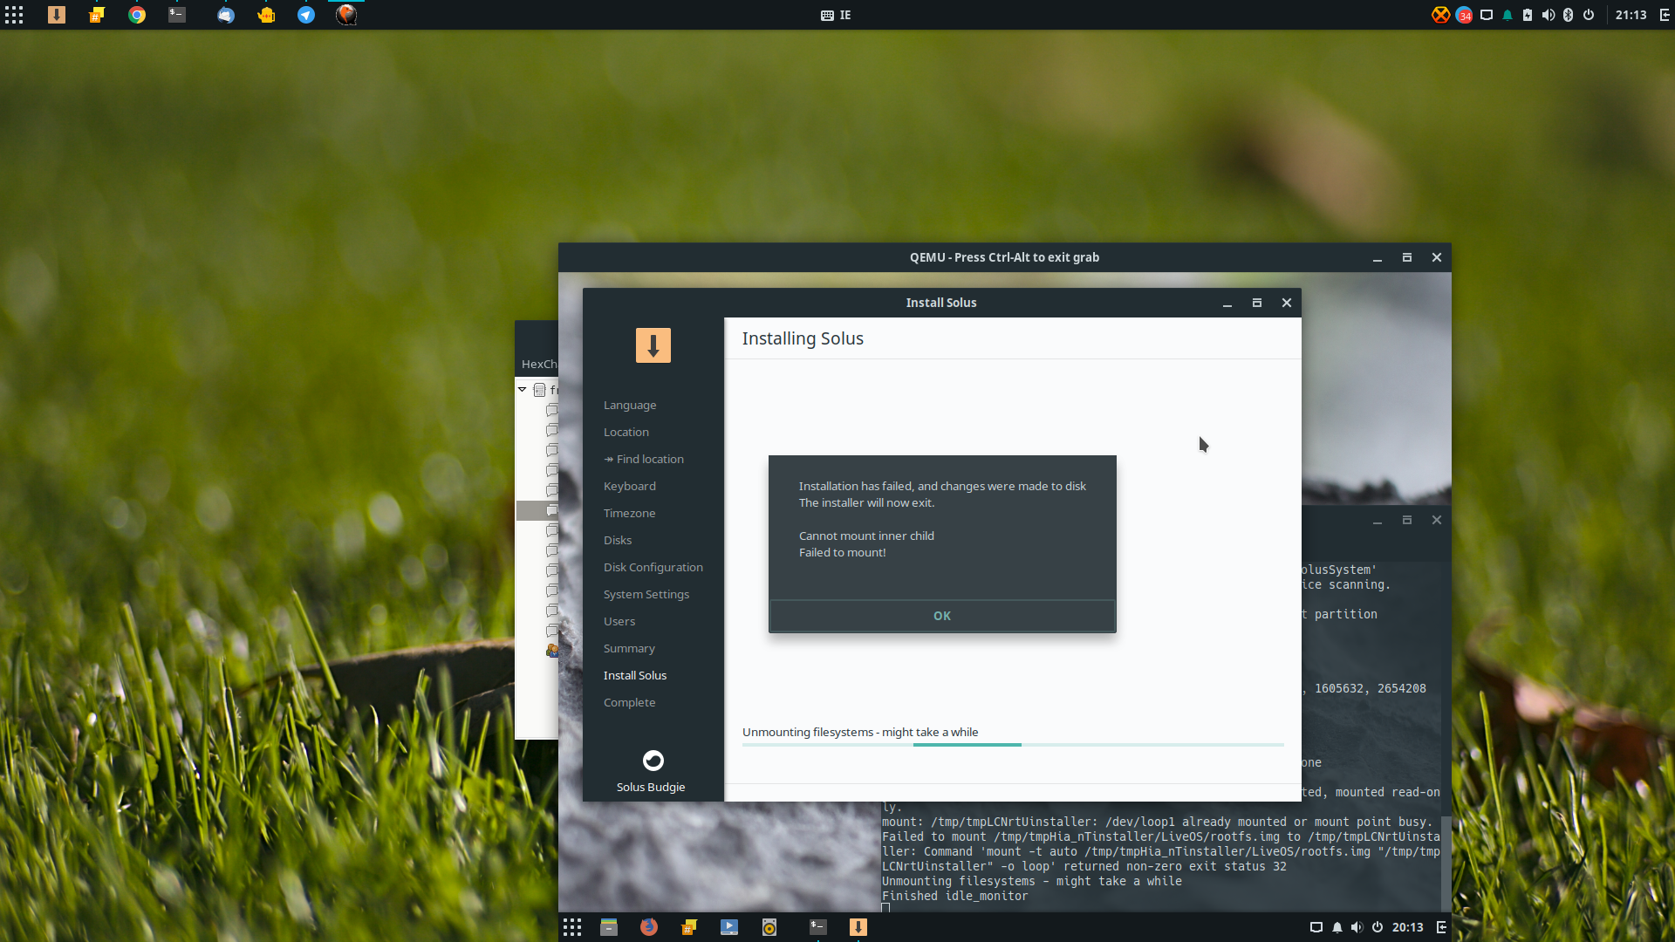Screen dimensions: 1675x942
Task: Launch Install Solus from the host top panel
Action: [57, 15]
